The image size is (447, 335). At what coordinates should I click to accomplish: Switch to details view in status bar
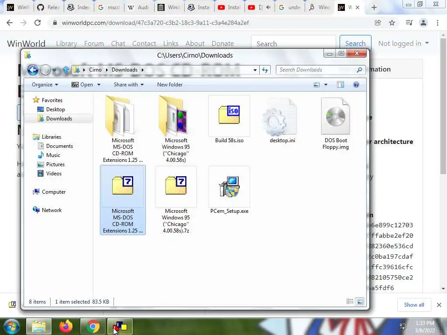(350, 301)
